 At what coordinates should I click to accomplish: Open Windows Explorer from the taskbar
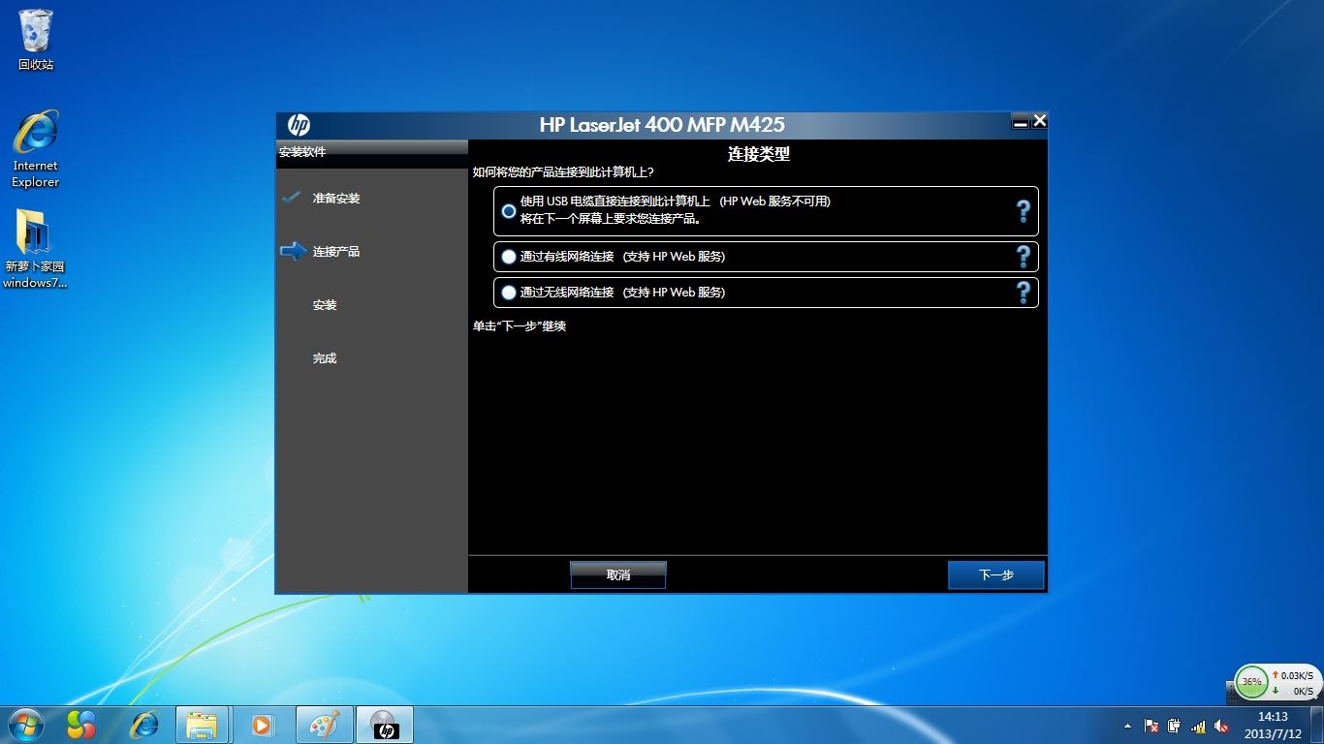[203, 724]
